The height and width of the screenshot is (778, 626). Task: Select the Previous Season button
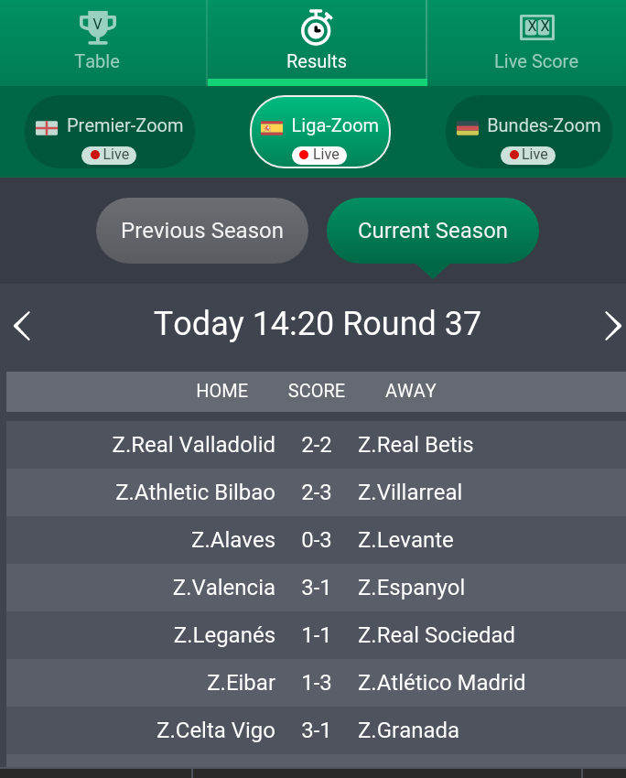click(201, 231)
